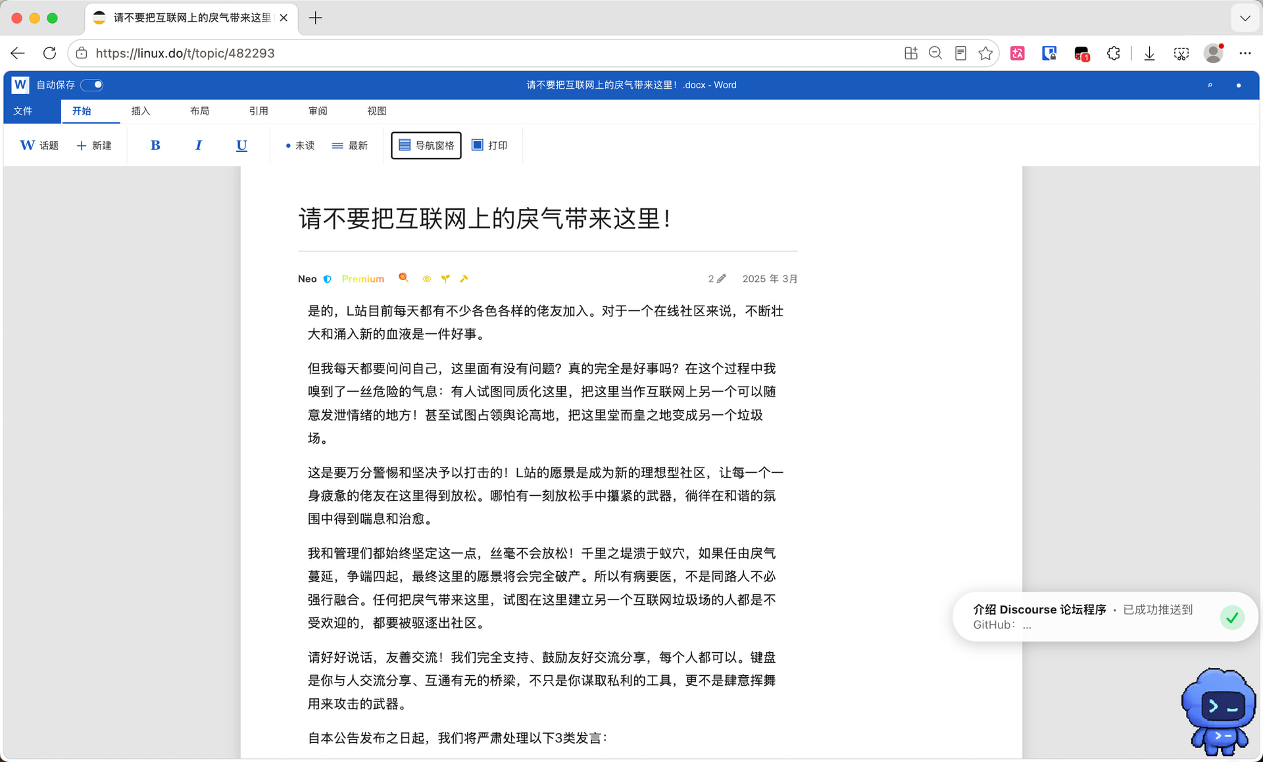Click paragraph starting 是的，L站目前每天

coord(546,322)
